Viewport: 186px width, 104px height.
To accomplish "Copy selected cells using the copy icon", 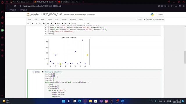I will 40,23.
